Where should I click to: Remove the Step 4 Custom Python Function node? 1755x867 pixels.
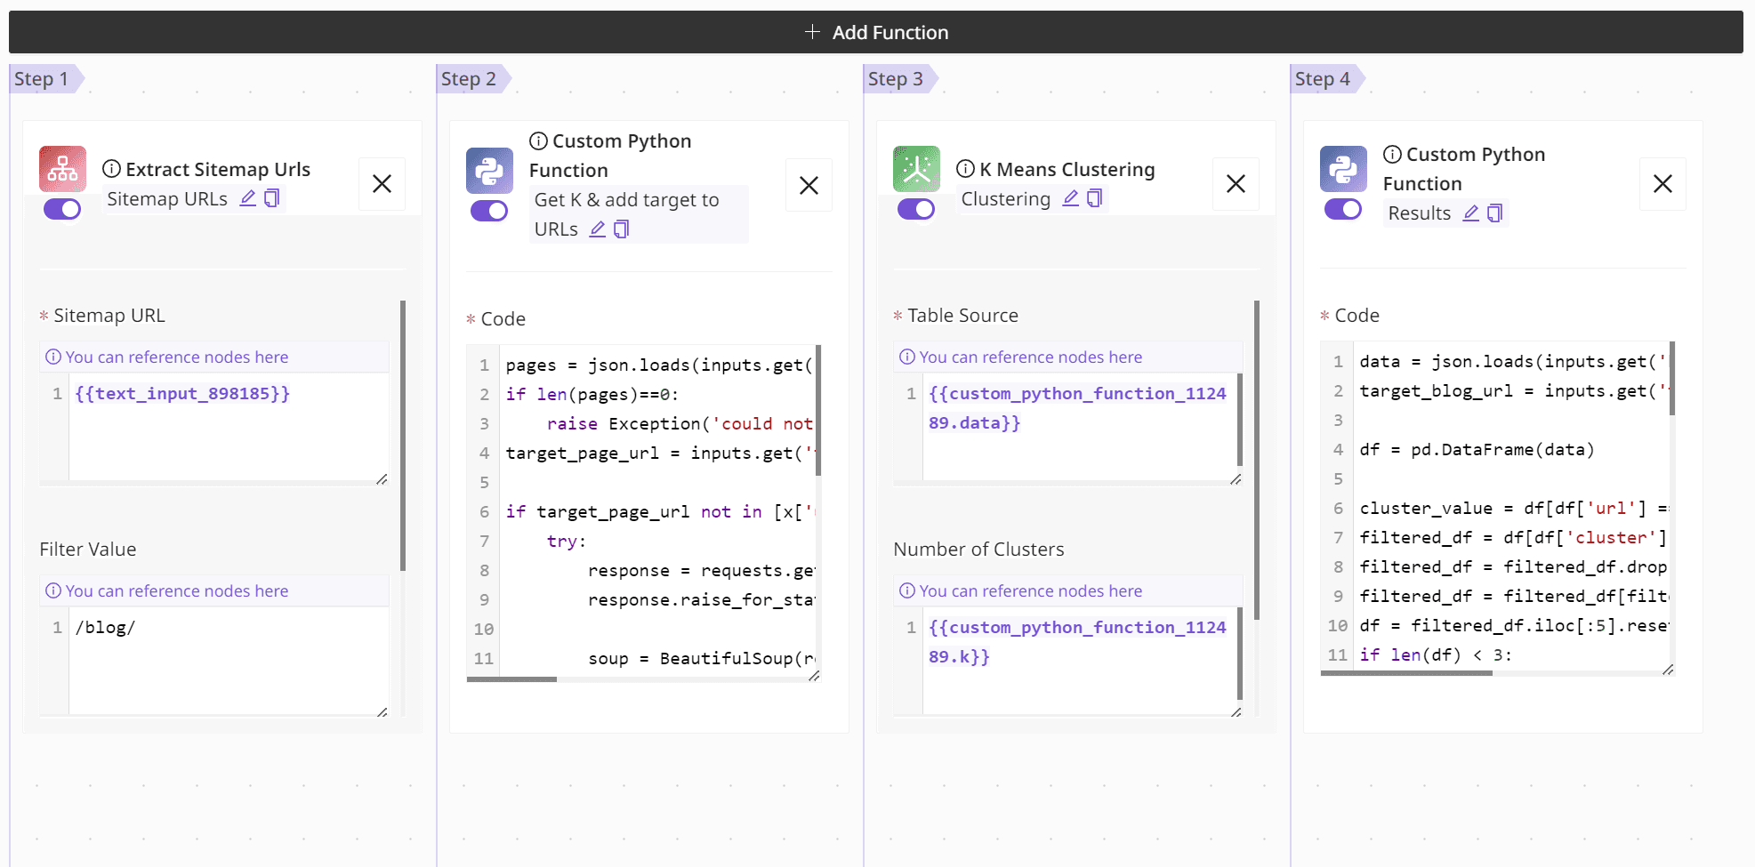(x=1662, y=184)
